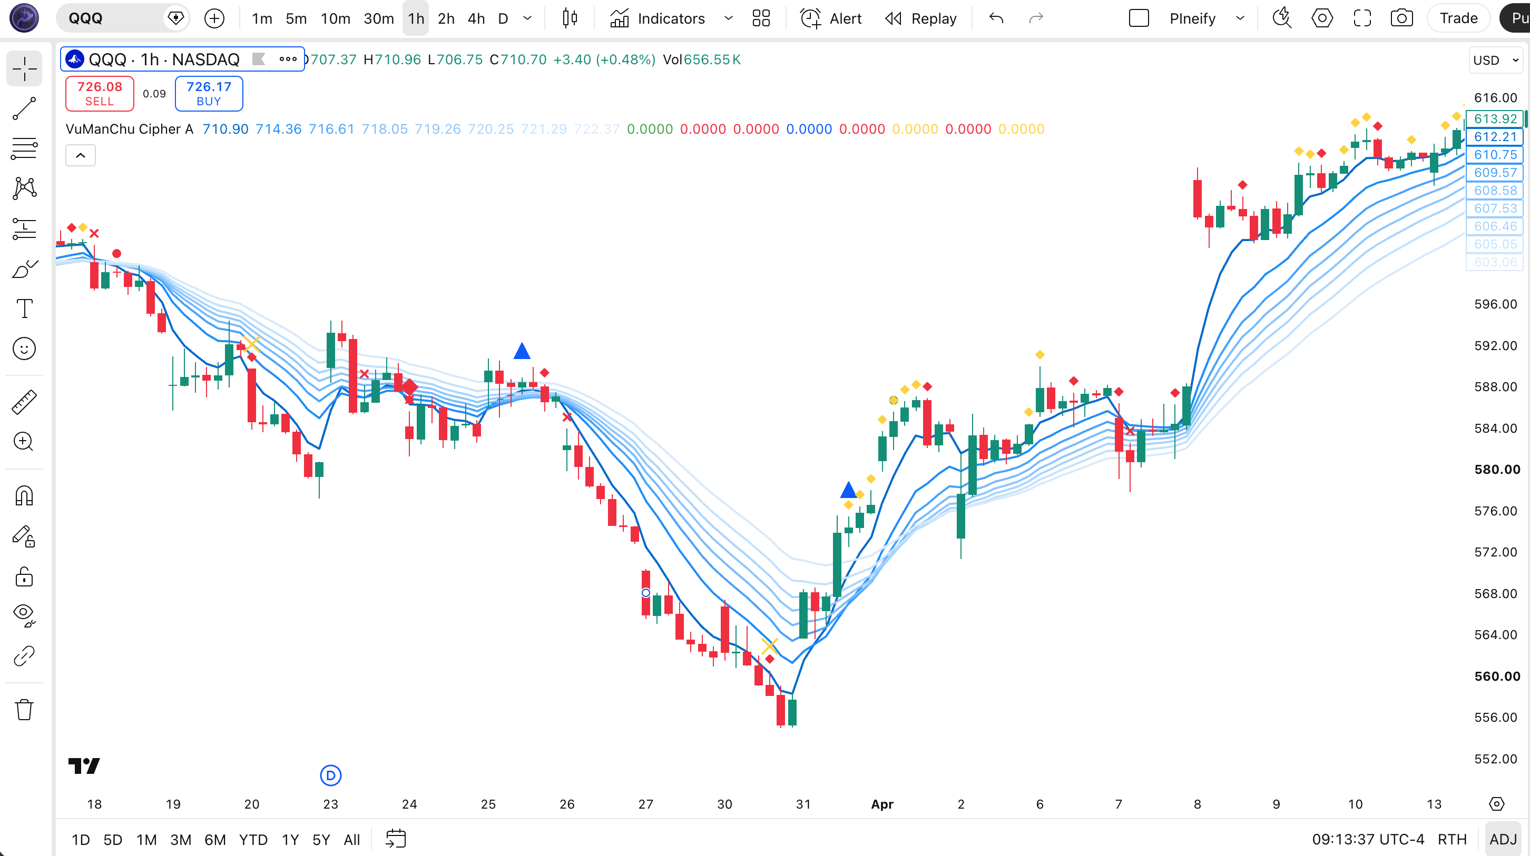This screenshot has width=1530, height=856.
Task: Open the RTH session selector
Action: 1451,839
